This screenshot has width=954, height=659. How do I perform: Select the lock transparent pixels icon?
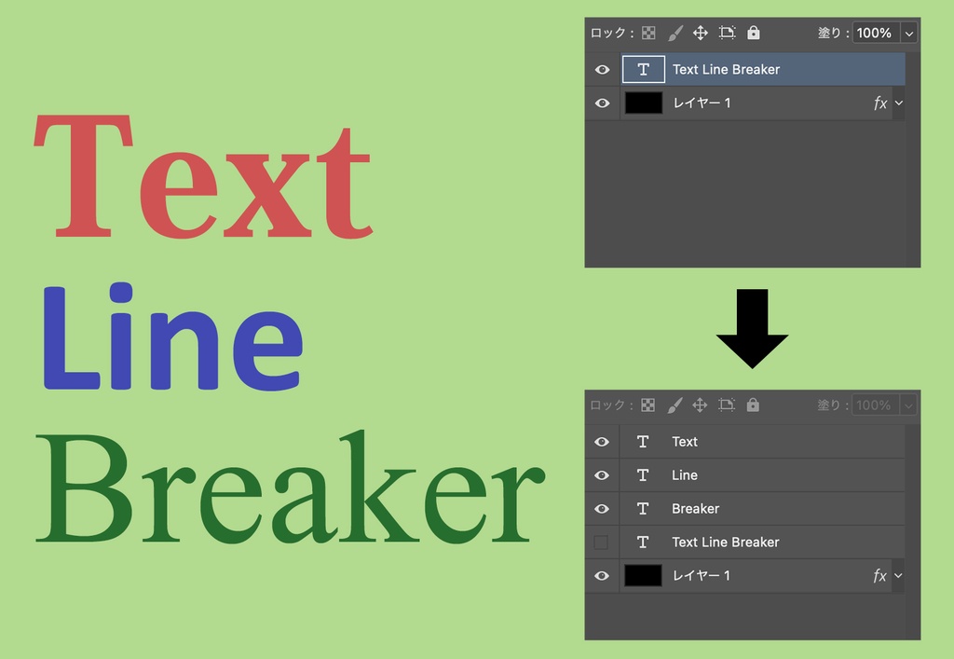click(649, 33)
